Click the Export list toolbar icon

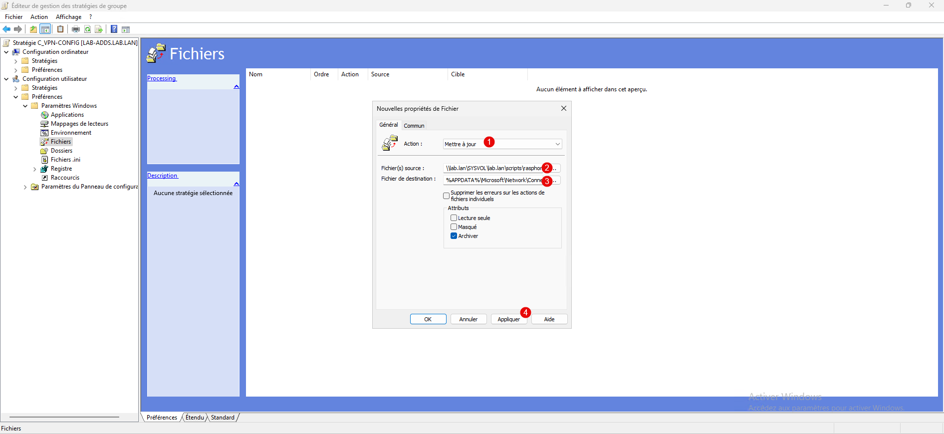coord(99,29)
